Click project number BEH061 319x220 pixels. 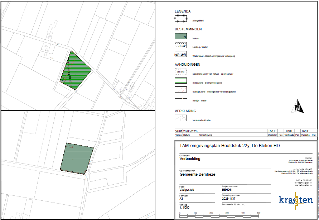coord(227,190)
